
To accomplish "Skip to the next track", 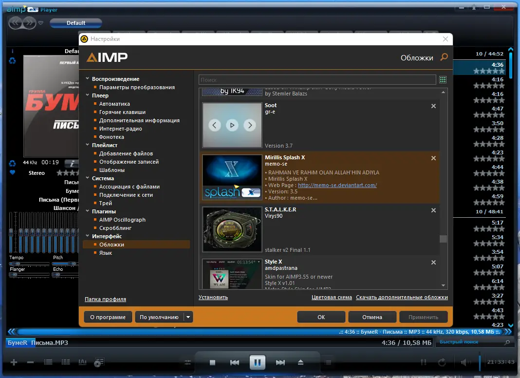I will (x=280, y=362).
